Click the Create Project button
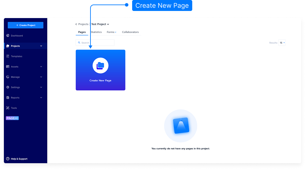The height and width of the screenshot is (169, 305). 26,25
